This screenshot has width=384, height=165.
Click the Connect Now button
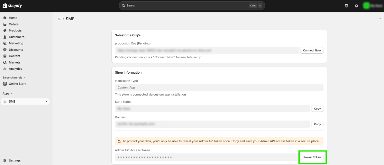(x=312, y=50)
